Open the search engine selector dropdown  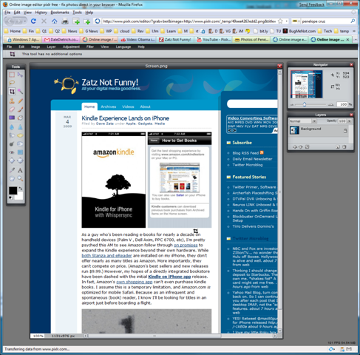coord(296,21)
